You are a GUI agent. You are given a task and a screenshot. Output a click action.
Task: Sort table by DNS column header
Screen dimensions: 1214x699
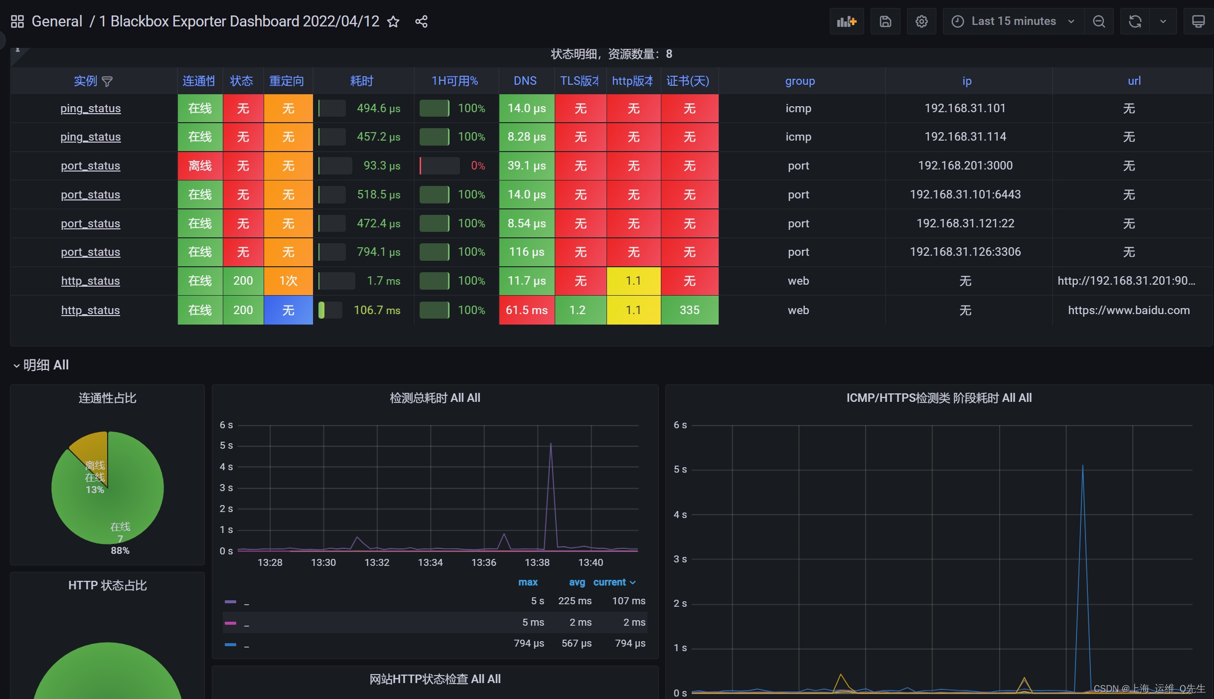tap(525, 81)
